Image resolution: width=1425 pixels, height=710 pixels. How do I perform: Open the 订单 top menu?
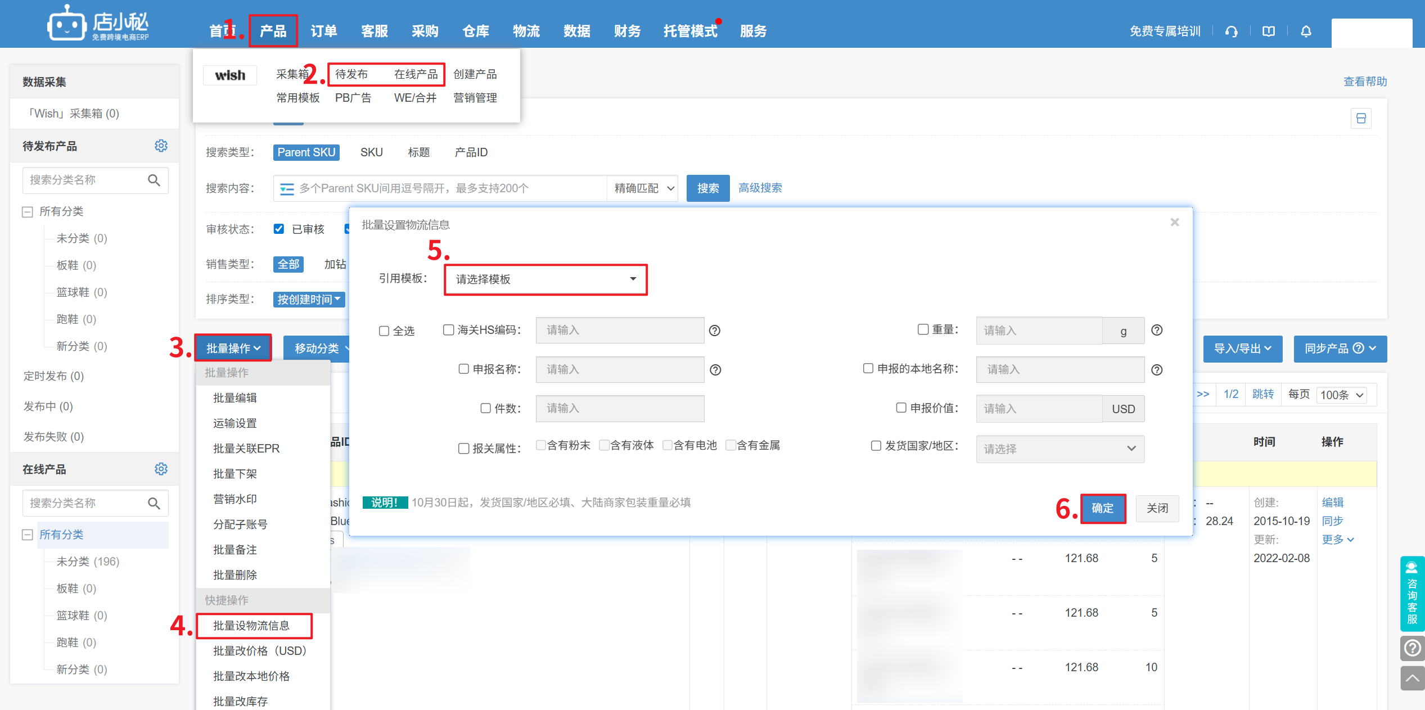[324, 31]
